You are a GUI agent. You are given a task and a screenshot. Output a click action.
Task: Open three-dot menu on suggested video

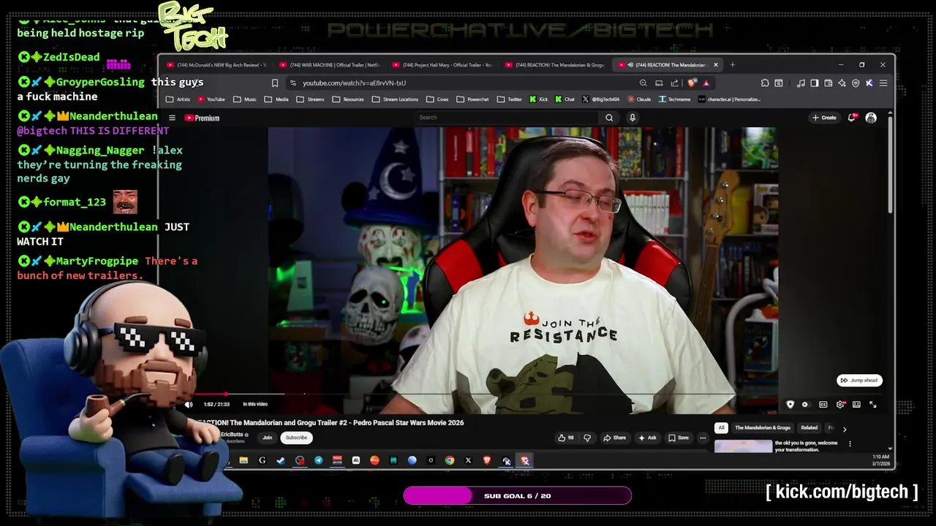coord(850,443)
